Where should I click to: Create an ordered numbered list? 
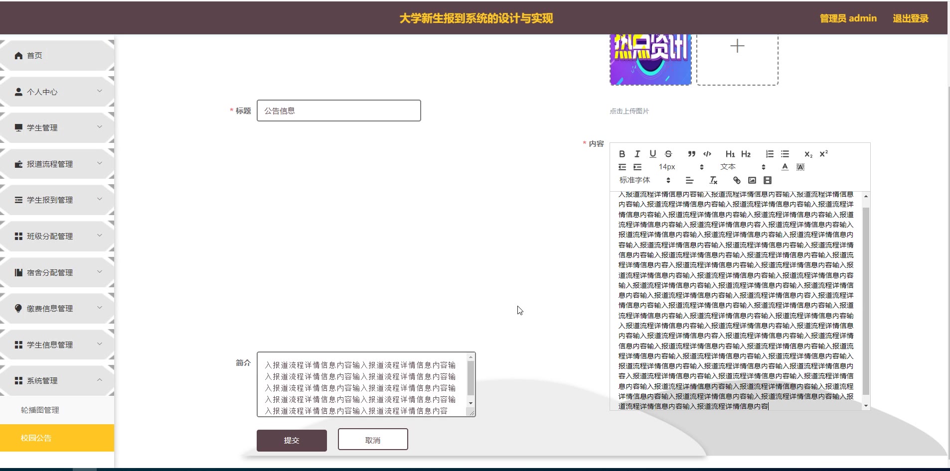770,154
